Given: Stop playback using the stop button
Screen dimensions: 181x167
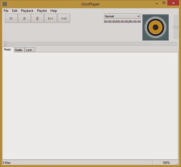Looking at the screenshot, I should click(38, 18).
